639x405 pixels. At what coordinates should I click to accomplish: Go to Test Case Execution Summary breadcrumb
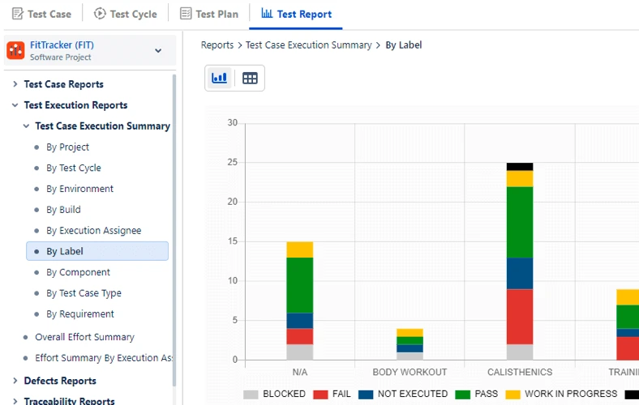[308, 45]
